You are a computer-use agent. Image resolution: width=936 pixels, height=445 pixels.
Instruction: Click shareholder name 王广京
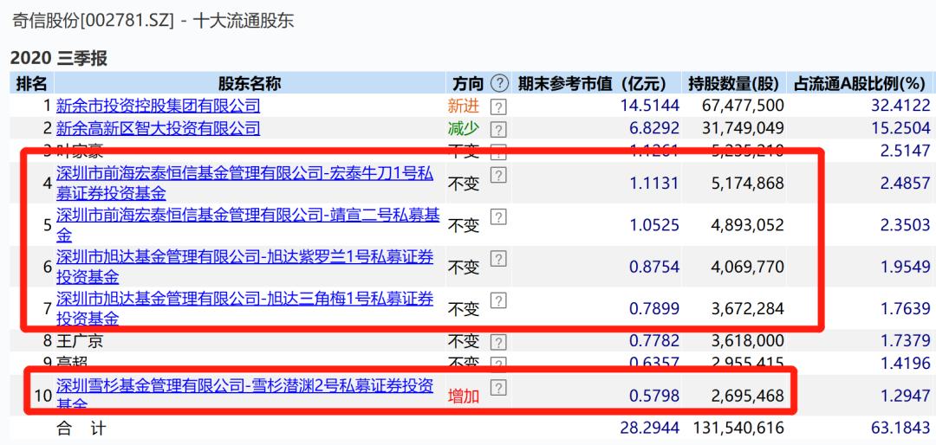(80, 342)
